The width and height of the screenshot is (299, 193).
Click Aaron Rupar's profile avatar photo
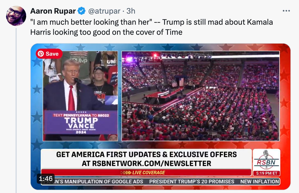(x=16, y=16)
